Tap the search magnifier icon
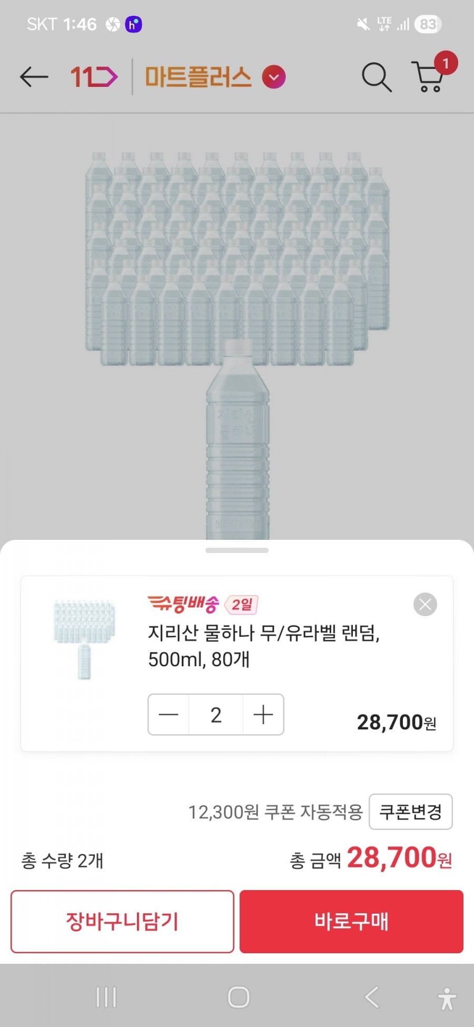Image resolution: width=474 pixels, height=1027 pixels. (x=376, y=77)
